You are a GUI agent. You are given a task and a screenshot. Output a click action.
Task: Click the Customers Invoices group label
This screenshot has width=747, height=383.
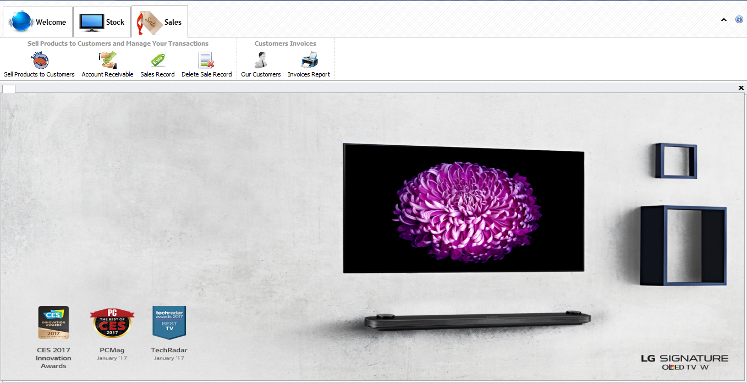pos(285,43)
